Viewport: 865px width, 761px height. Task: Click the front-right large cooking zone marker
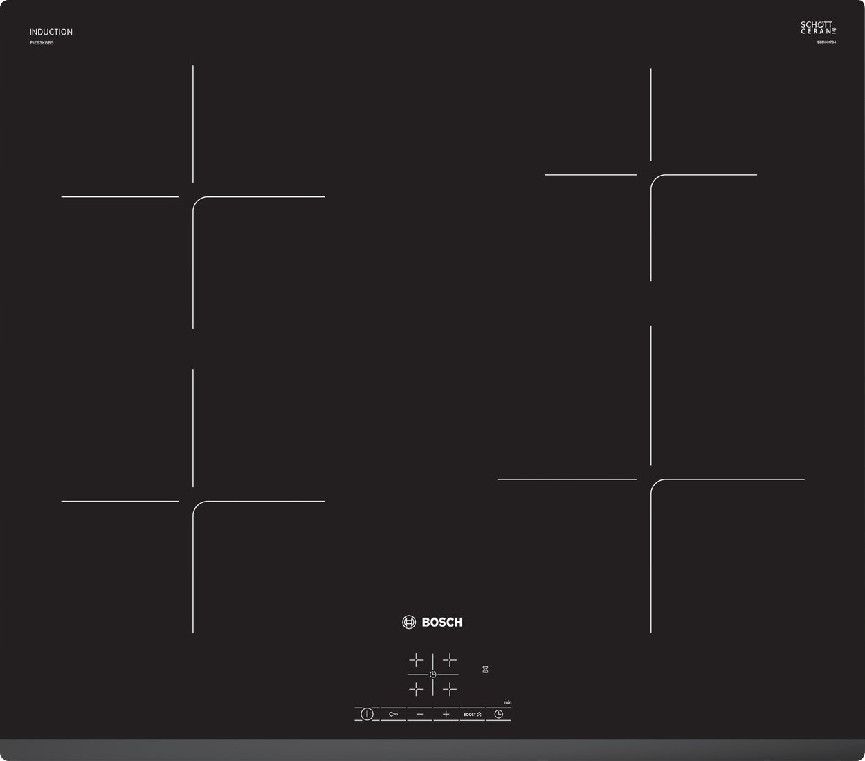[x=651, y=479]
